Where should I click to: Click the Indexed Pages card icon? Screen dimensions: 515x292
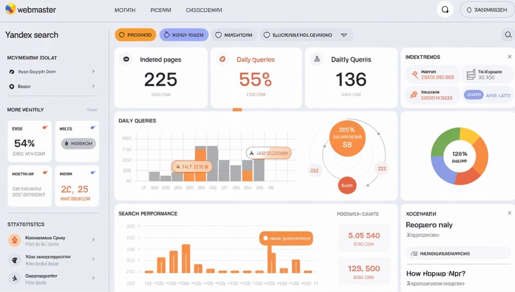click(126, 59)
